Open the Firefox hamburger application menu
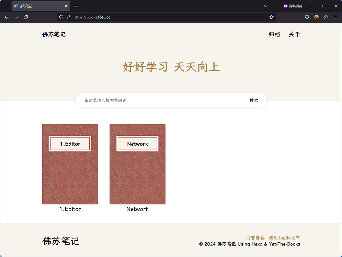 coord(335,17)
